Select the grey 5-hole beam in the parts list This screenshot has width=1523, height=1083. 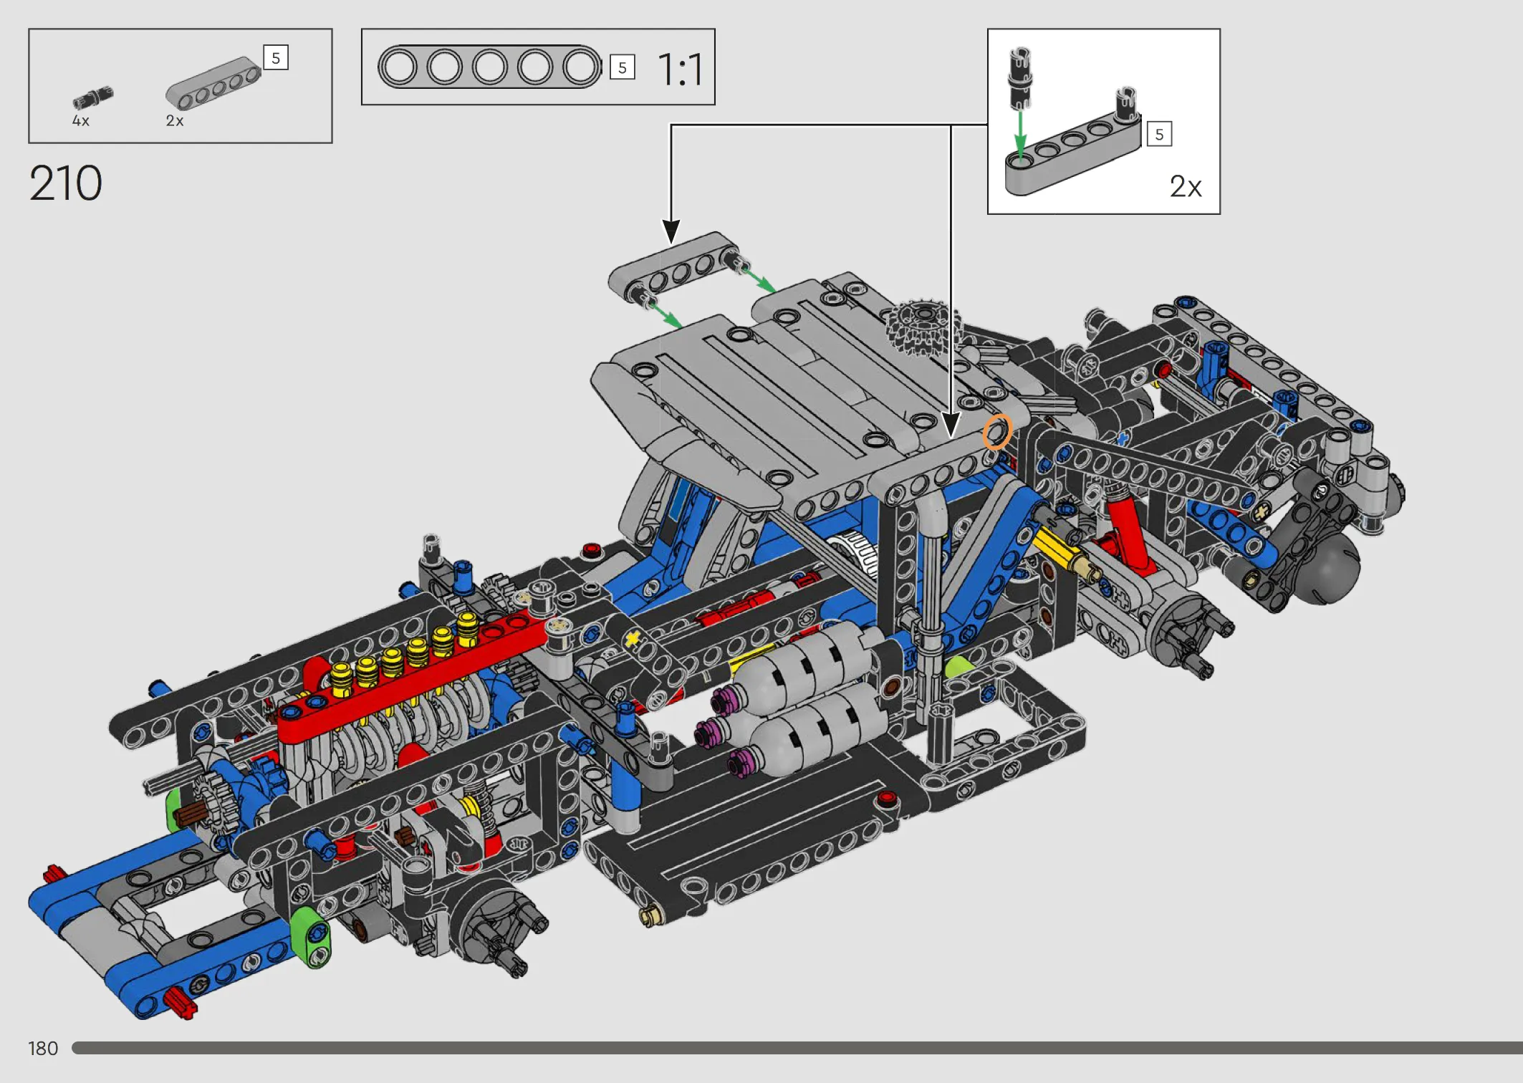pos(213,82)
